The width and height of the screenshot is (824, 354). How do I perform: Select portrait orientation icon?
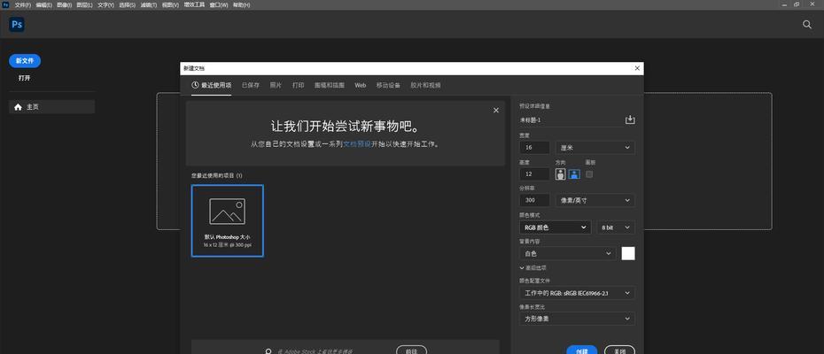pyautogui.click(x=561, y=173)
